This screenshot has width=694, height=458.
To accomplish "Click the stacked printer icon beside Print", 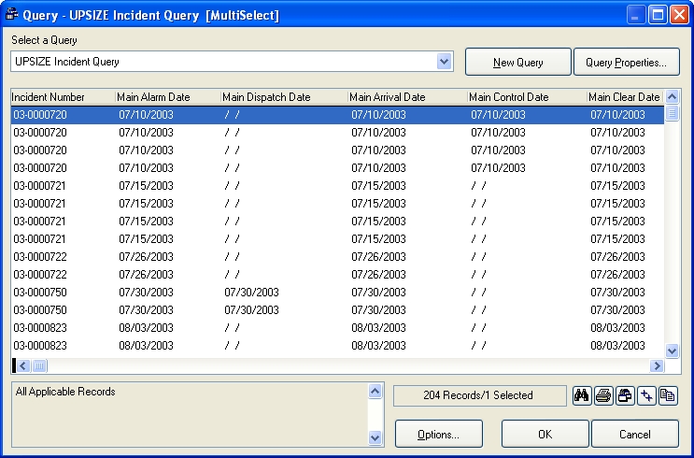I will (x=625, y=395).
